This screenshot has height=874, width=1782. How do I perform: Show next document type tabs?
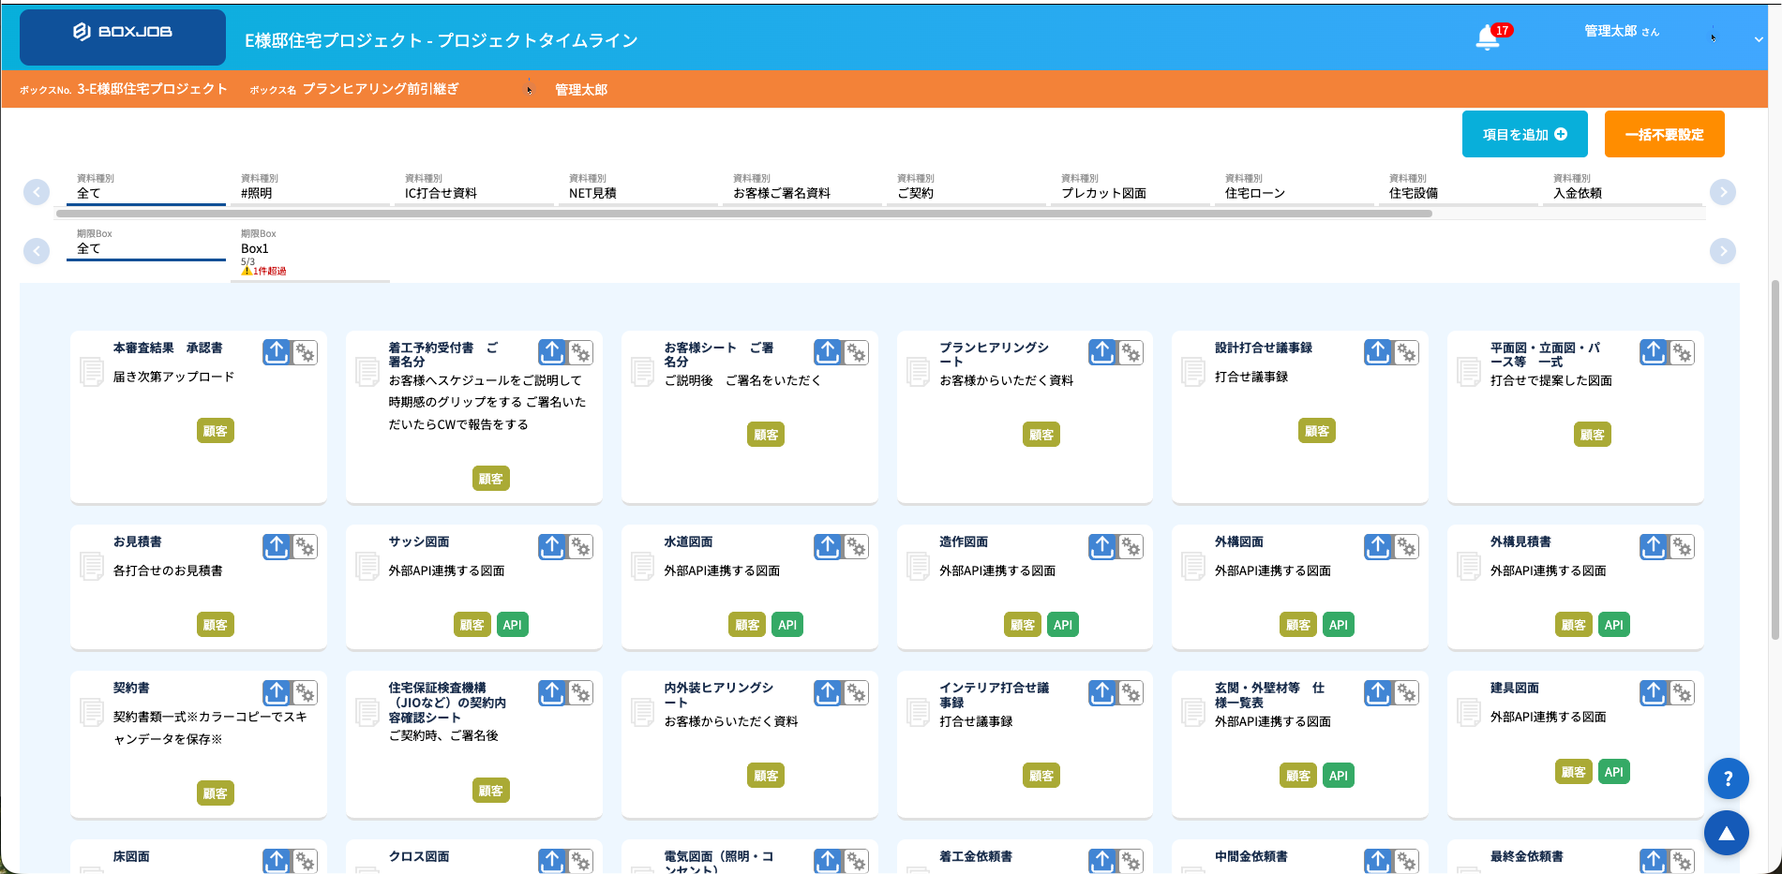coord(1723,192)
